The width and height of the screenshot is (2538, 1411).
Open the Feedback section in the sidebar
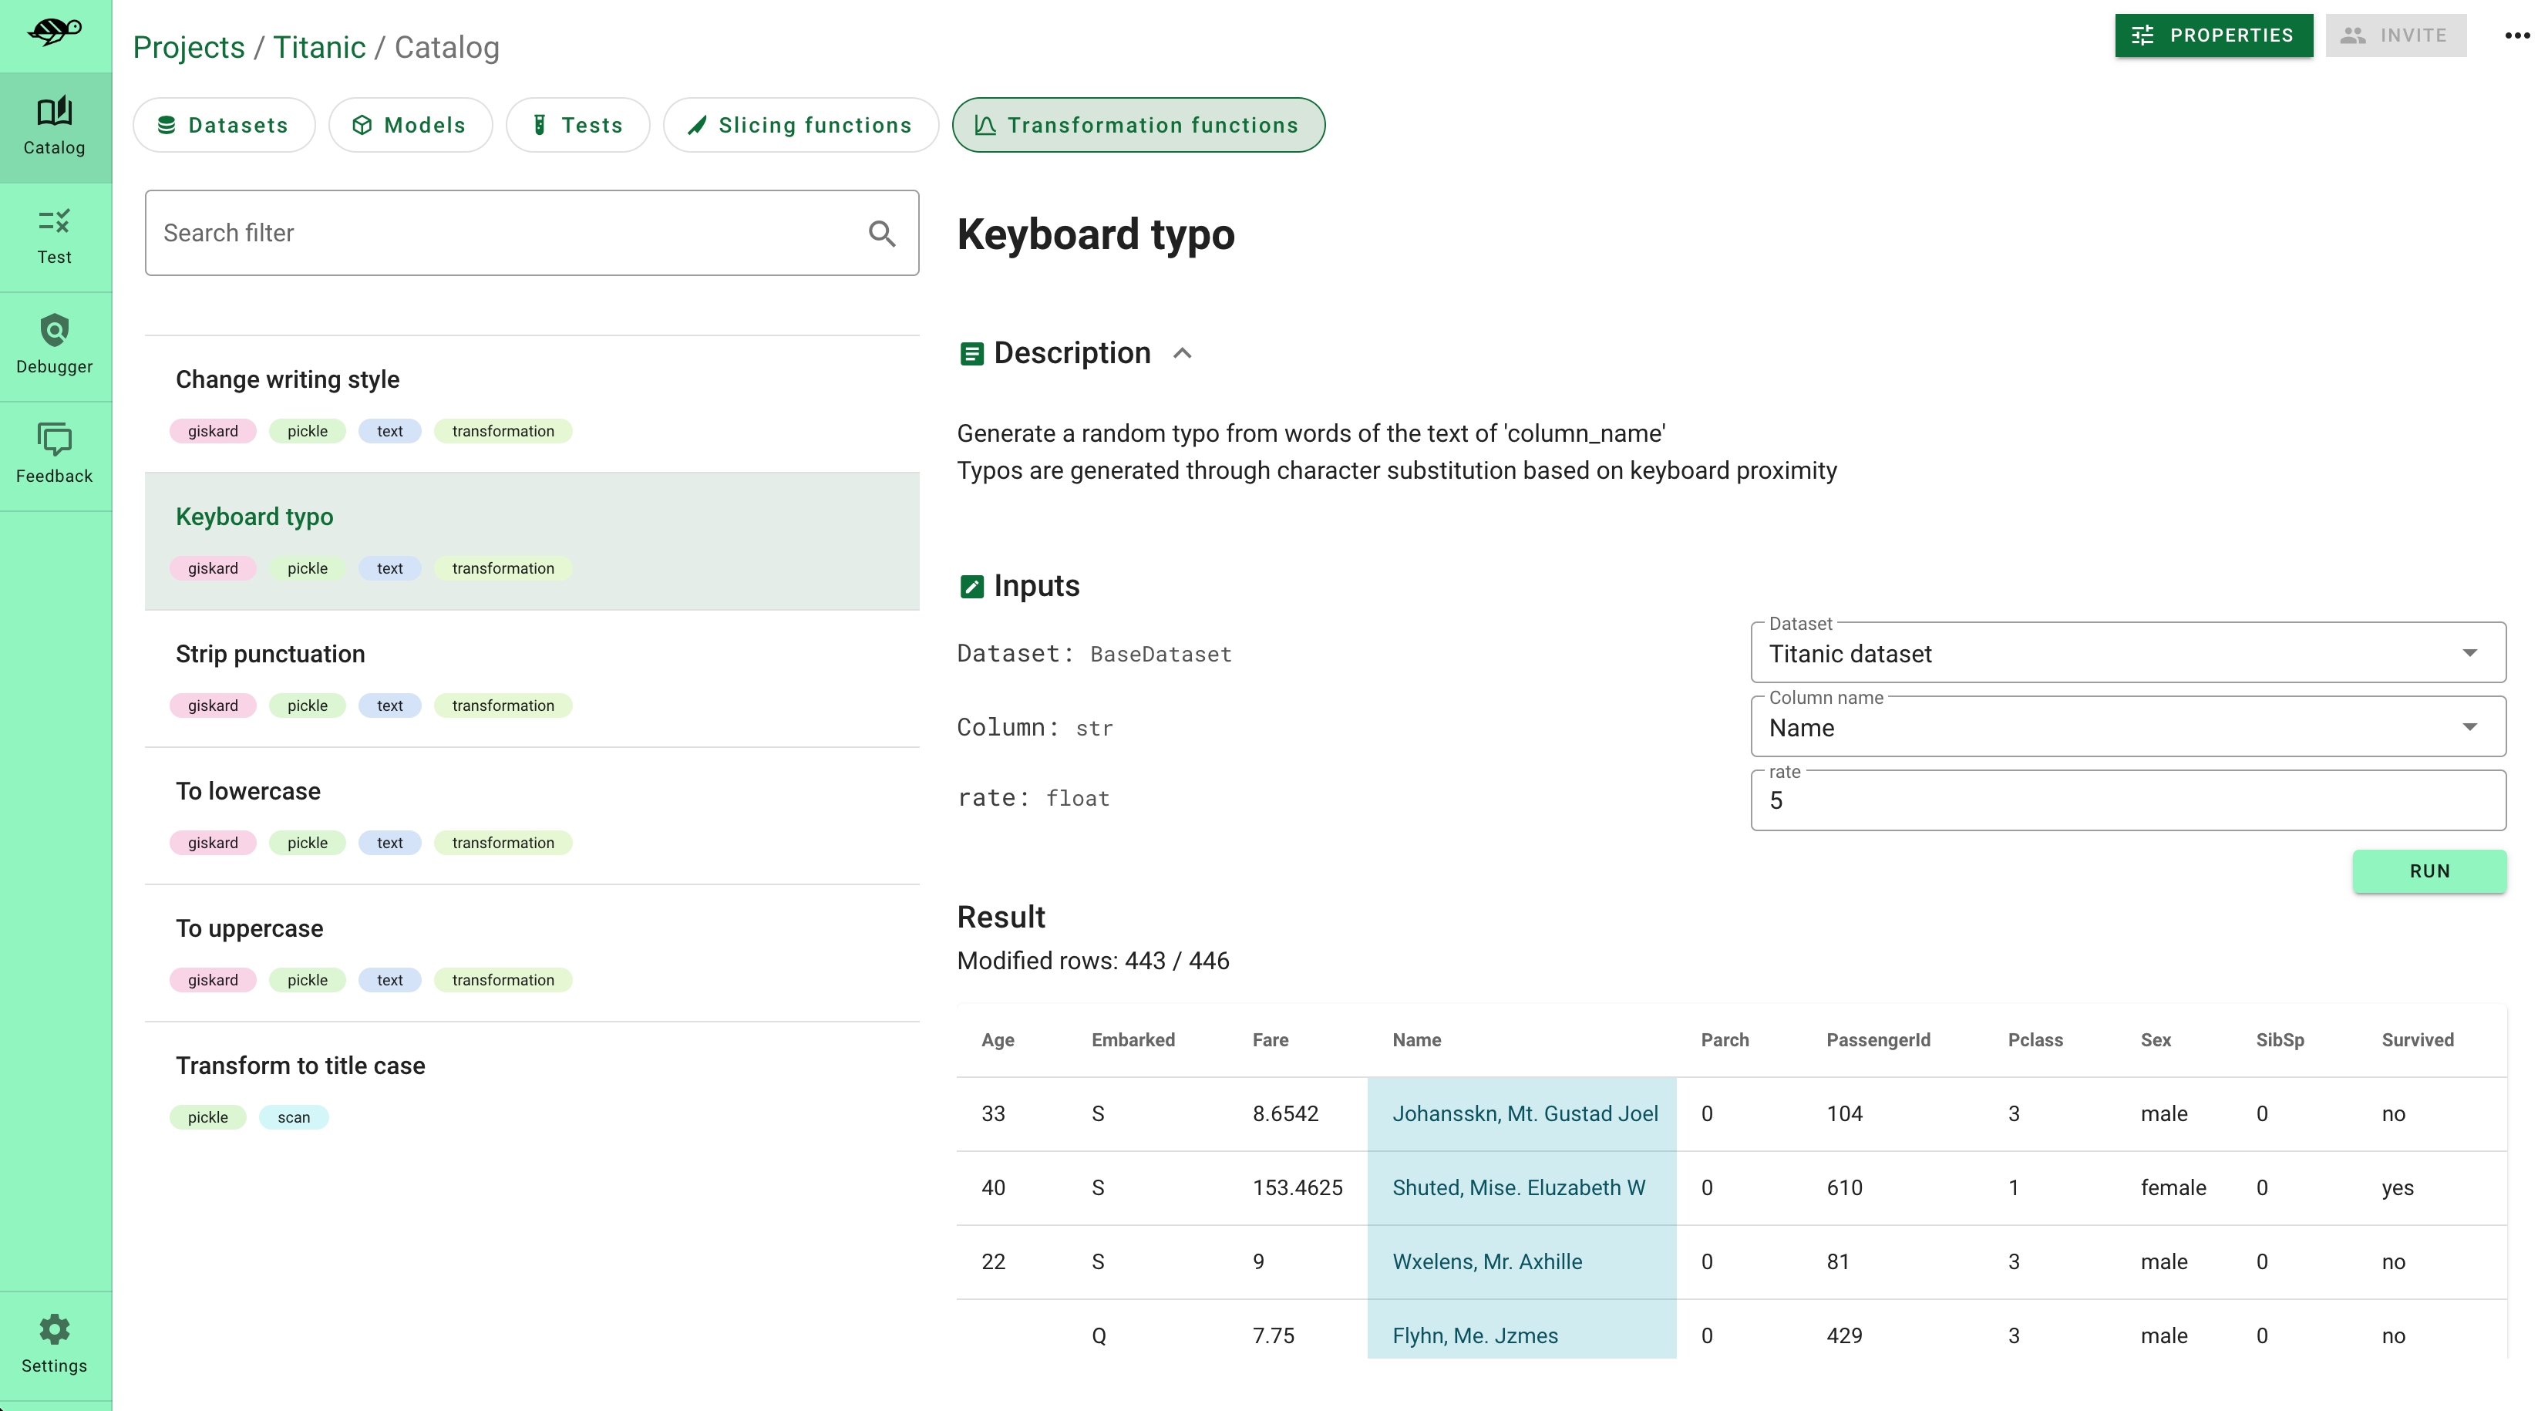pyautogui.click(x=54, y=454)
